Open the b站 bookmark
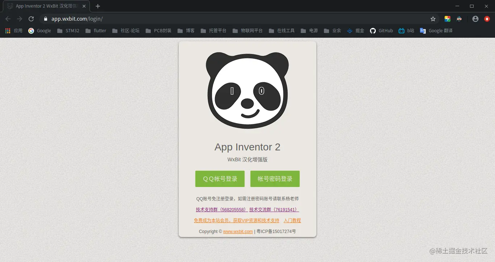 406,31
